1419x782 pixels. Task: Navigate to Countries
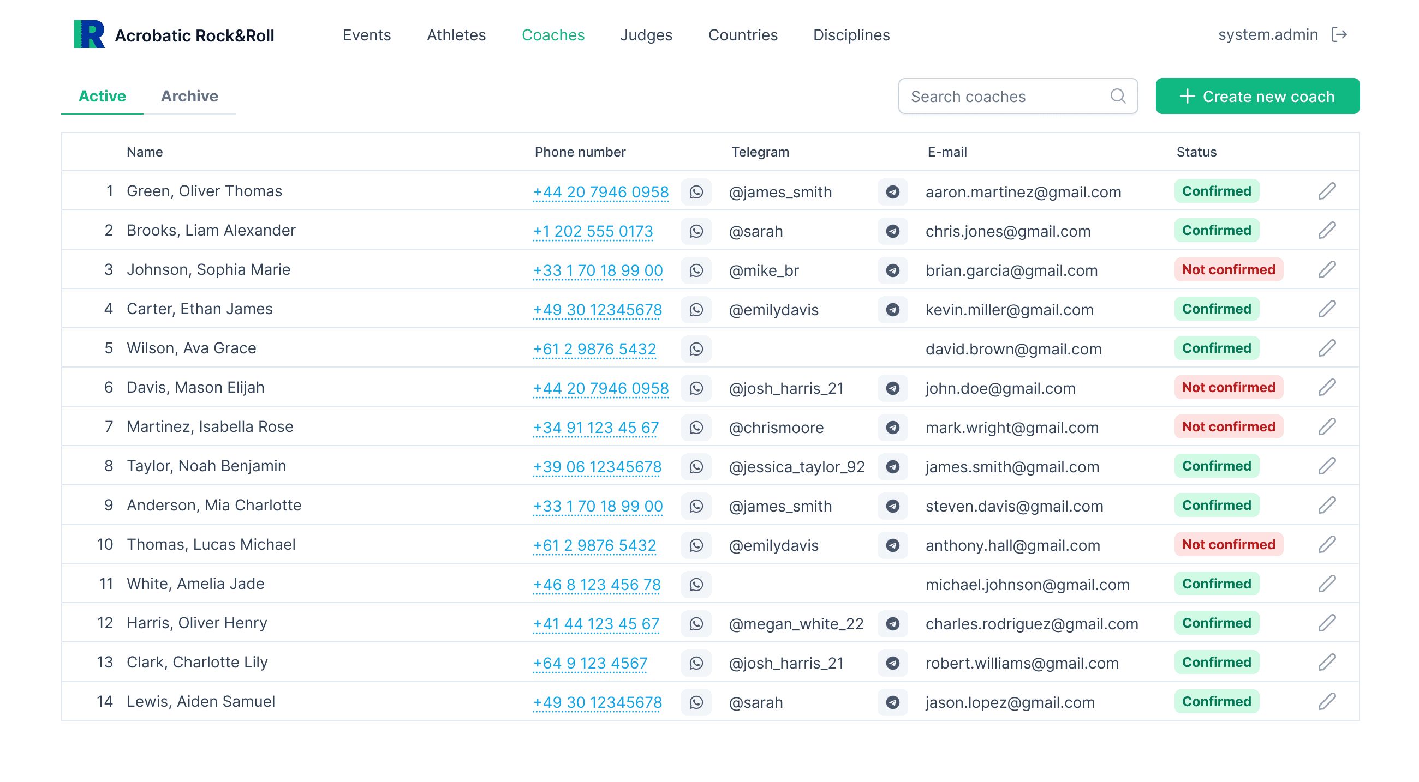(x=743, y=35)
